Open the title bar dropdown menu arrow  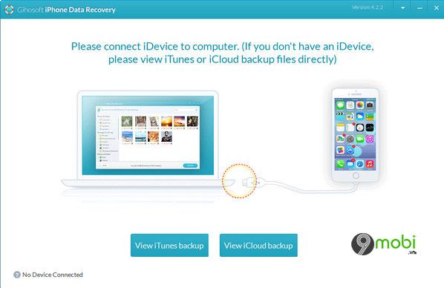pyautogui.click(x=402, y=8)
